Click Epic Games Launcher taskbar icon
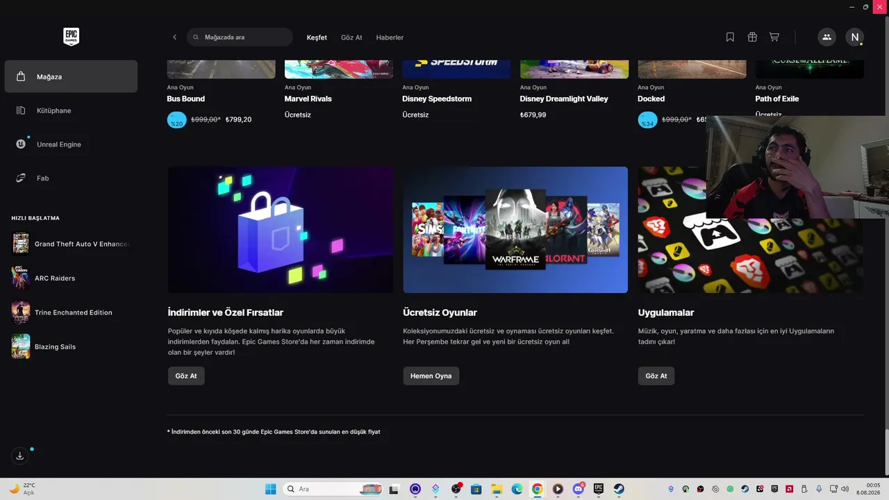The image size is (889, 500). pyautogui.click(x=598, y=489)
